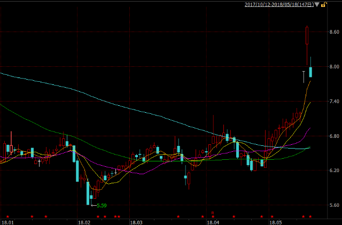Click the 7.40 price axis label
This screenshot has height=225, width=342.
pos(334,101)
